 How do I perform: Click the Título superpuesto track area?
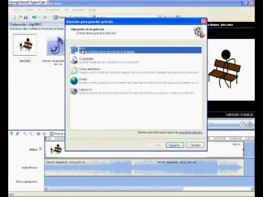[150, 182]
